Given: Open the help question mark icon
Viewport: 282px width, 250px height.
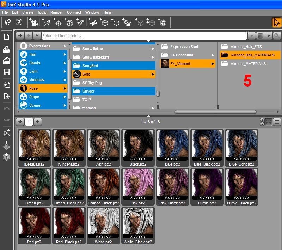Looking at the screenshot, I should [x=19, y=22].
